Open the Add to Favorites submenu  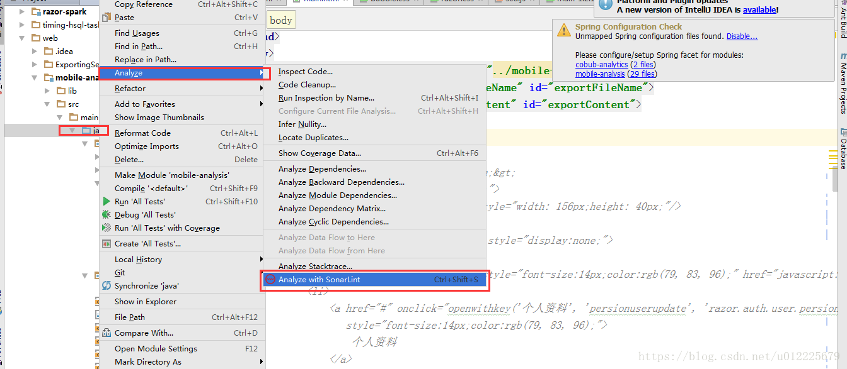pos(183,104)
